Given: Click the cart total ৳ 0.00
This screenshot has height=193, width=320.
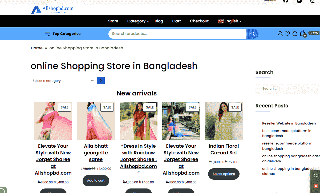Looking at the screenshot, I should [314, 33].
